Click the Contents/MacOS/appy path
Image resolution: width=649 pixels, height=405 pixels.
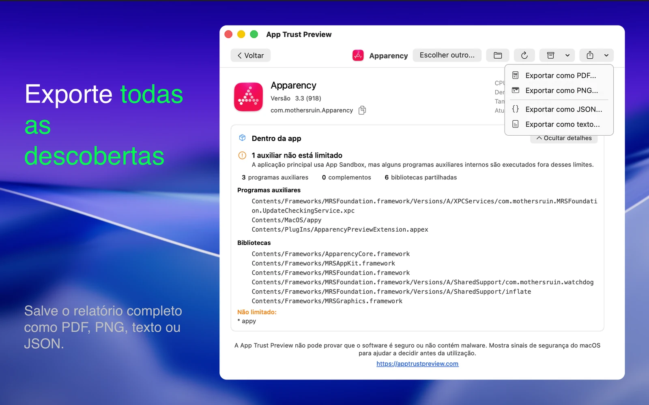tap(286, 220)
